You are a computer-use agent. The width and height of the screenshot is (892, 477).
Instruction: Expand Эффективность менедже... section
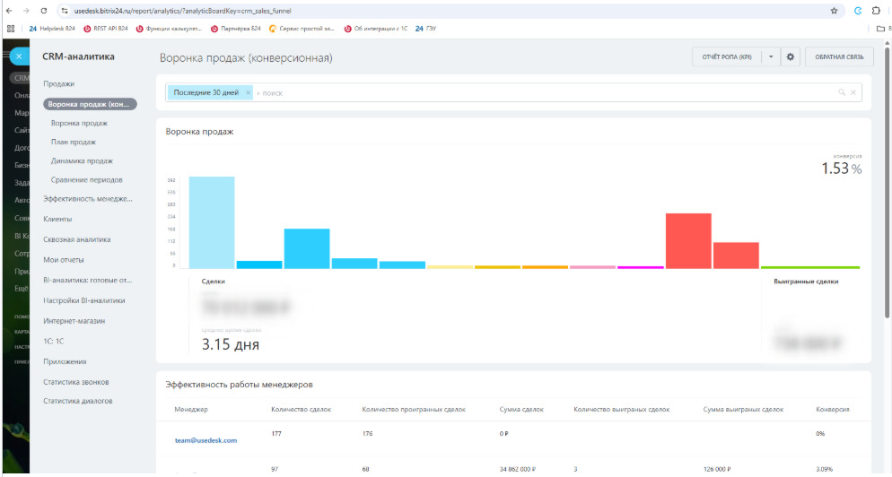coord(88,199)
